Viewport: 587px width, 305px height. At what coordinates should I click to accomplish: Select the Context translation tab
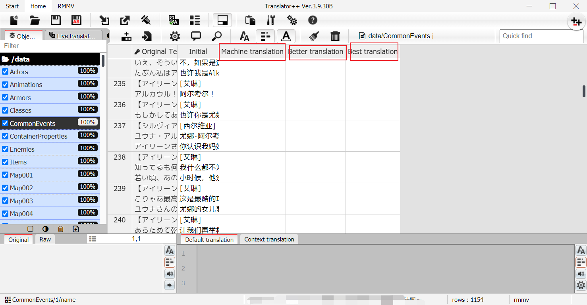(x=269, y=239)
